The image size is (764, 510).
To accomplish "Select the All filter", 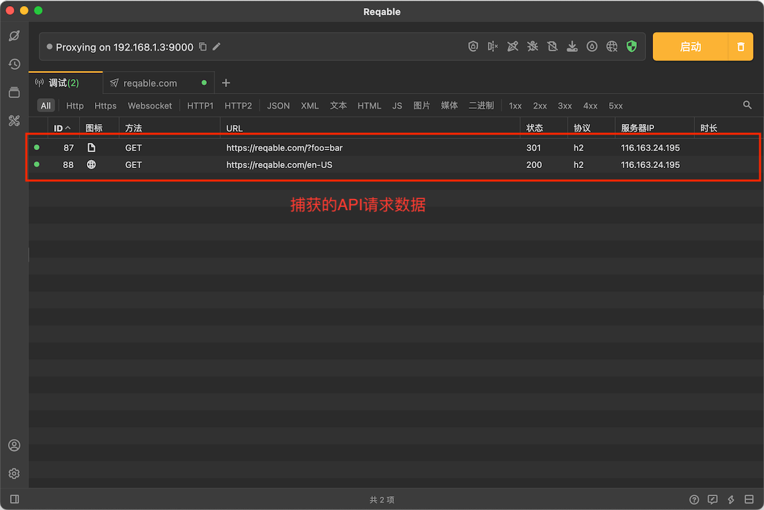I will (x=46, y=106).
